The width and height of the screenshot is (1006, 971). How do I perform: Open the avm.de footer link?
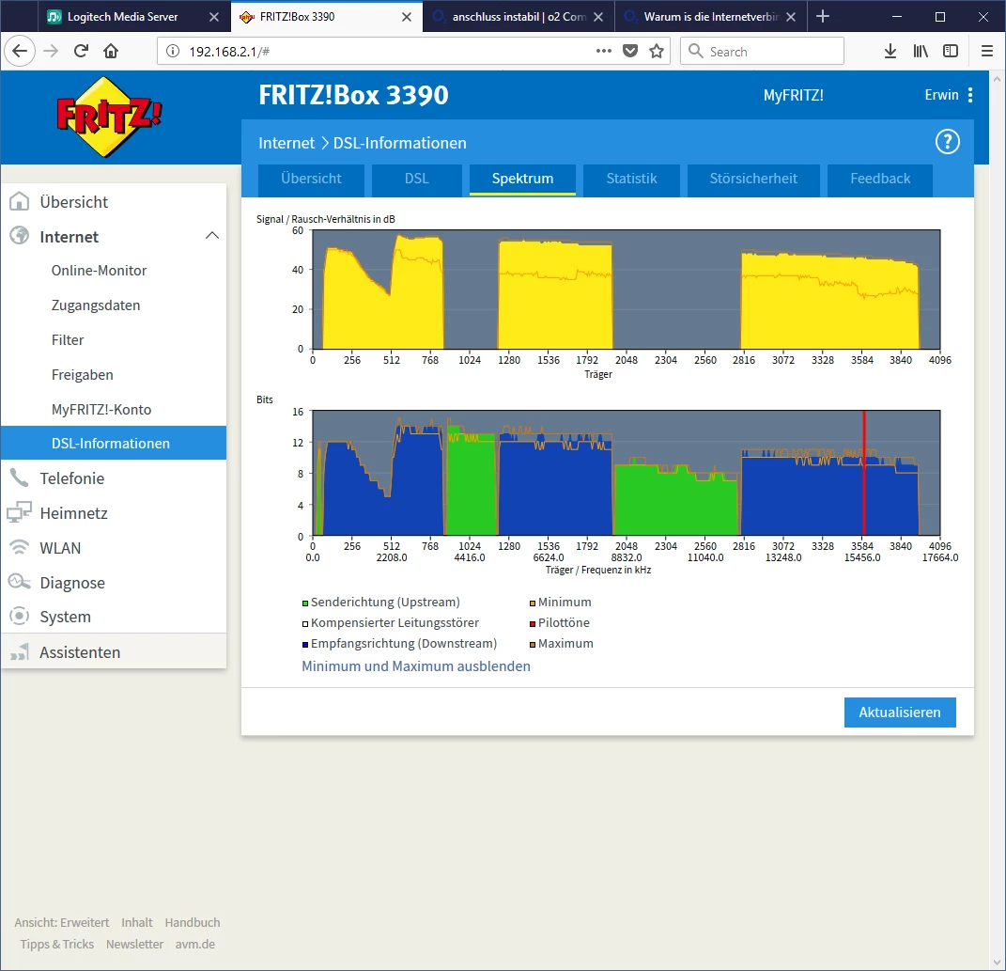click(x=195, y=944)
